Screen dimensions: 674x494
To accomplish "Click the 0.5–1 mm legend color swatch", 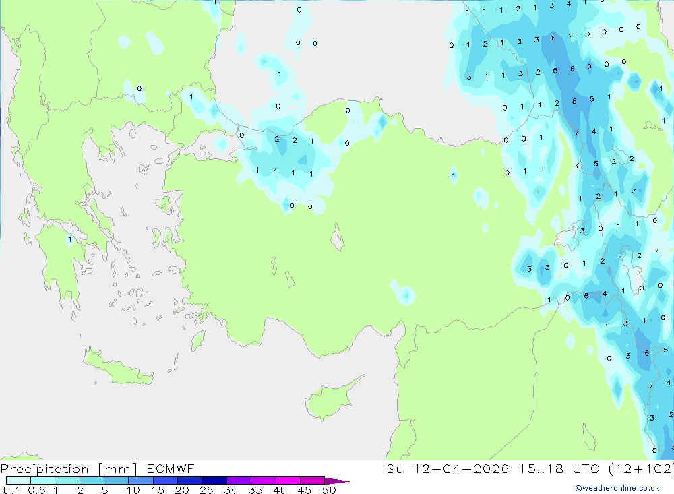I will click(x=43, y=481).
